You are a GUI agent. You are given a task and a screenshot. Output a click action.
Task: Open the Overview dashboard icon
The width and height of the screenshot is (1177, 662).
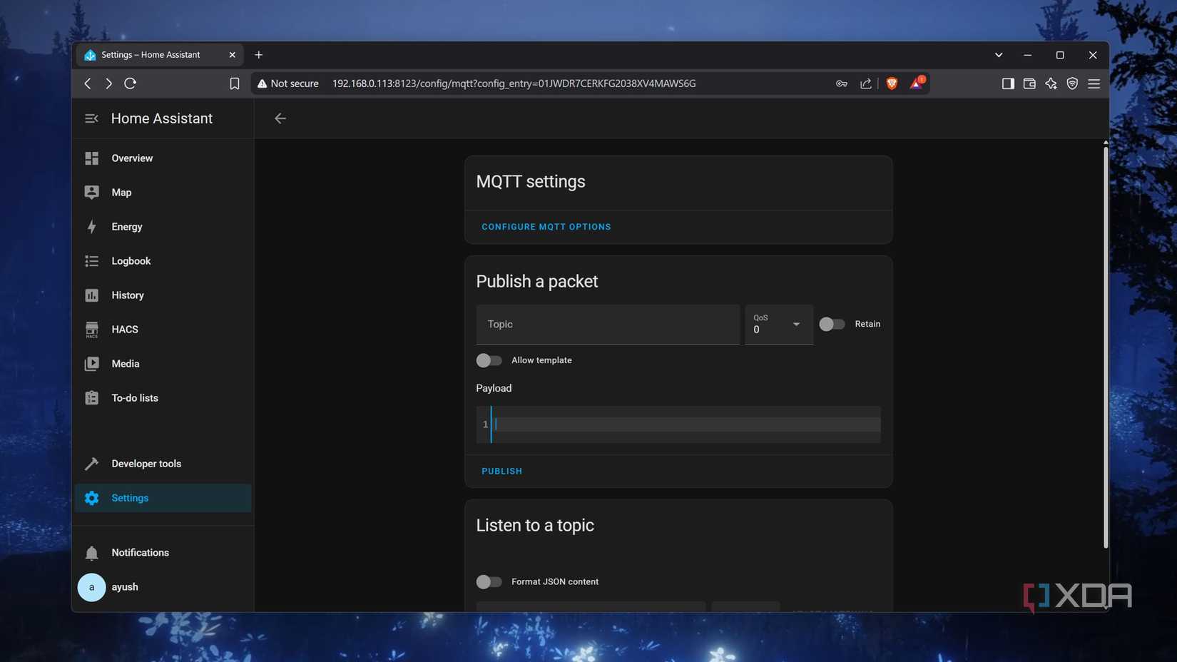[x=91, y=158]
